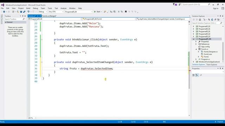This screenshot has height=126, width=225.
Task: Click the Alphabetical sort icon in Properties
Action: [x=197, y=75]
